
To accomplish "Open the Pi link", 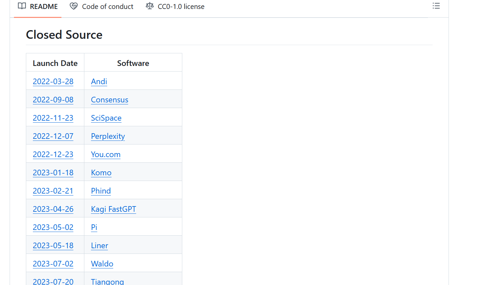I will tap(94, 227).
